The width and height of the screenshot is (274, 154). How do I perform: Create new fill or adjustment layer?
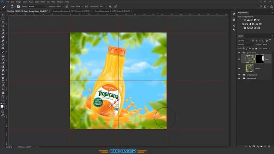258,146
